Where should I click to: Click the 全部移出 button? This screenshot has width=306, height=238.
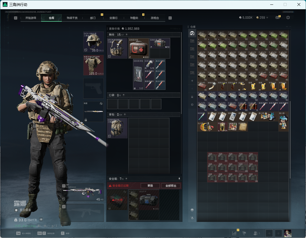point(171,186)
